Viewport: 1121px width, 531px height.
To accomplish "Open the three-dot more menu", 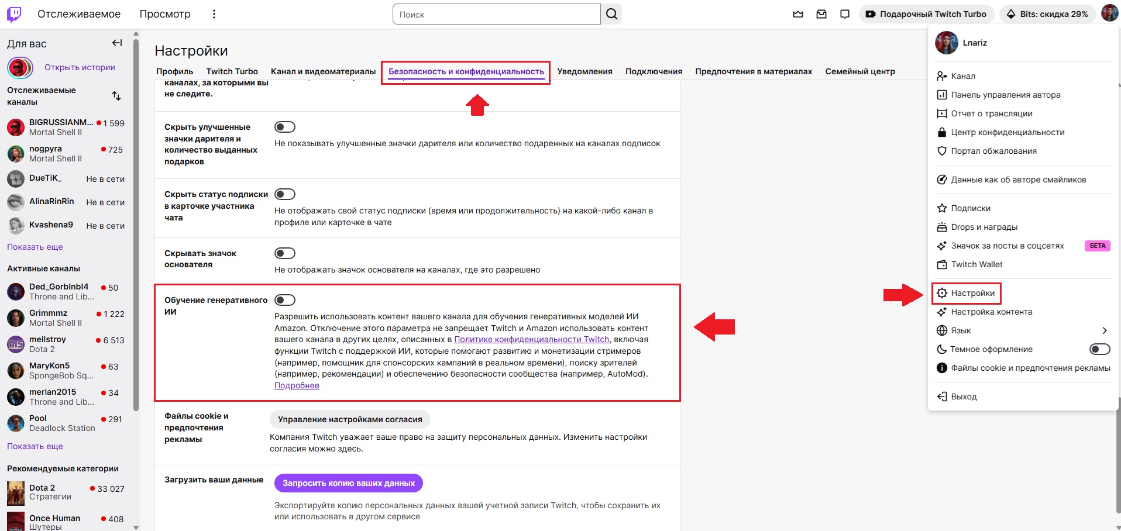I will tap(214, 14).
